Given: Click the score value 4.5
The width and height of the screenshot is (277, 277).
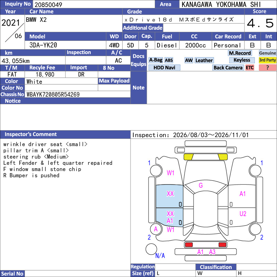Looking at the screenshot, I should 260,23.
